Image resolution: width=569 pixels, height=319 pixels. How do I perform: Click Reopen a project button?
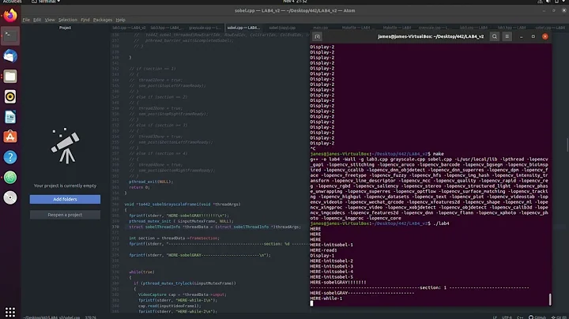65,215
